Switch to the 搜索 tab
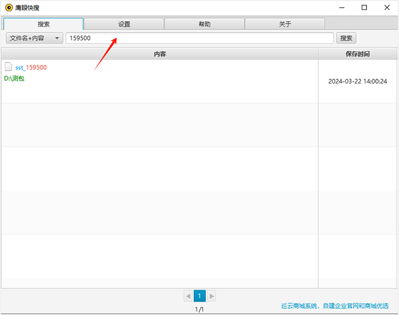Viewport: 399px width, 315px height. 44,24
